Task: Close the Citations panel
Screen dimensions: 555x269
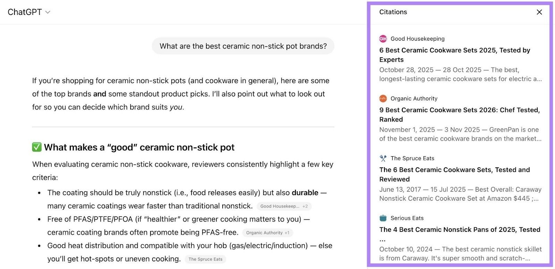Action: point(539,12)
